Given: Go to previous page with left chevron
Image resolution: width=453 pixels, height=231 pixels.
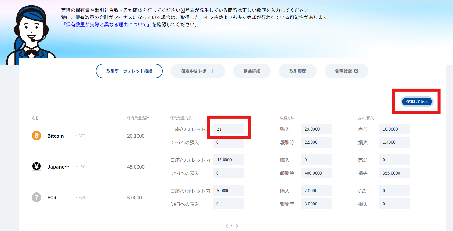Looking at the screenshot, I should pyautogui.click(x=227, y=226).
